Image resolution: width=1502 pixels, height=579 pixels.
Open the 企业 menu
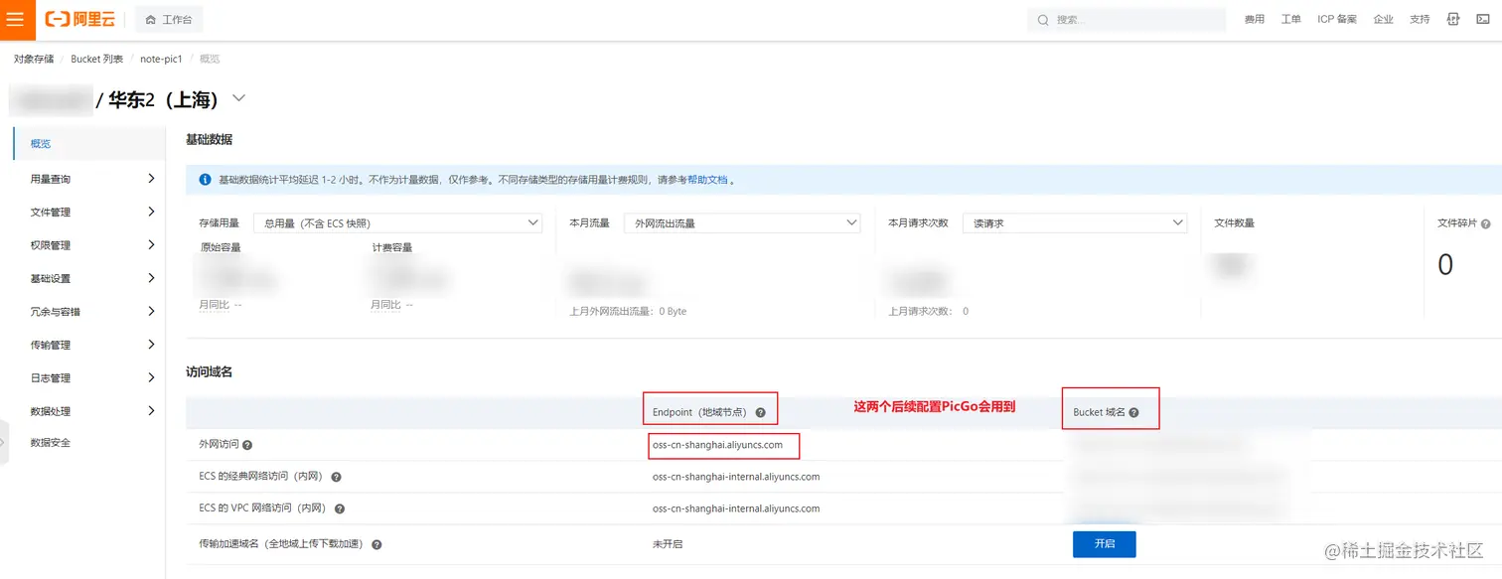pyautogui.click(x=1384, y=20)
